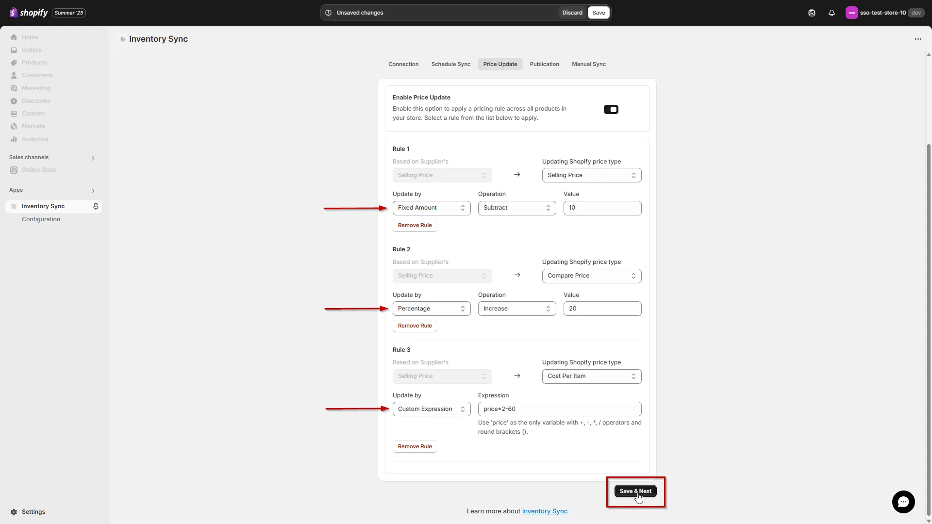This screenshot has height=524, width=932.
Task: Switch to the Publication tab
Action: tap(544, 64)
